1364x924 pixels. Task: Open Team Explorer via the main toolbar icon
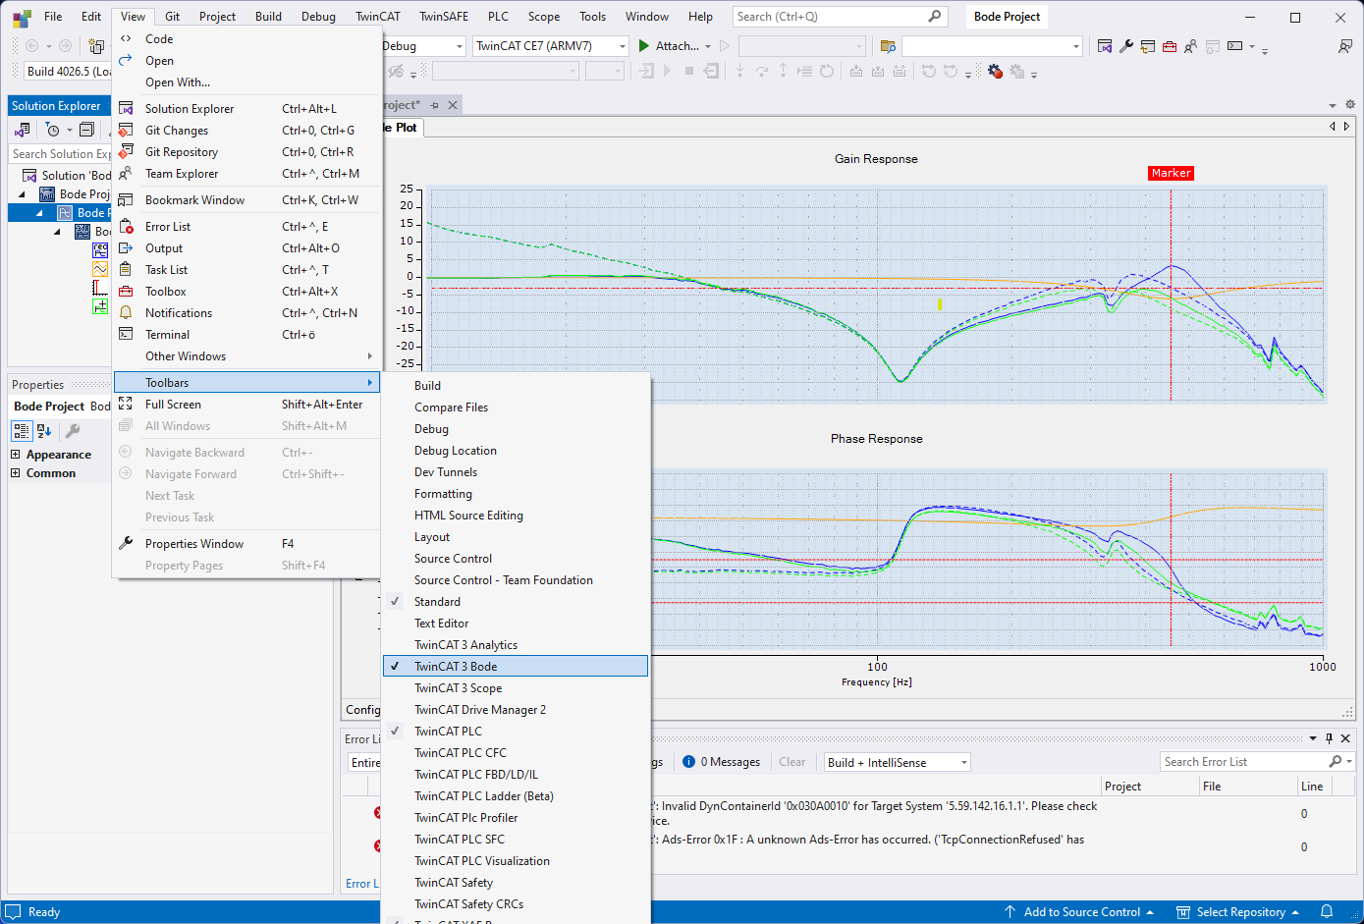pyautogui.click(x=1190, y=46)
